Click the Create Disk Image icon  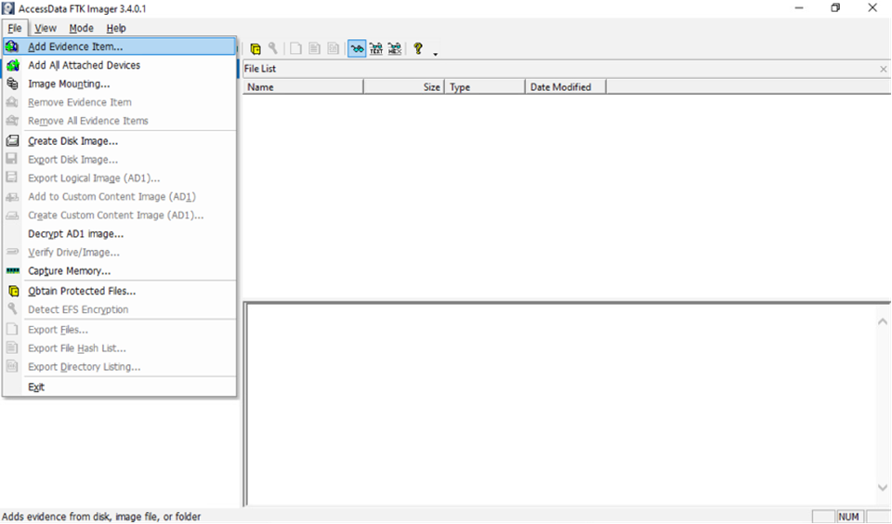pyautogui.click(x=12, y=141)
